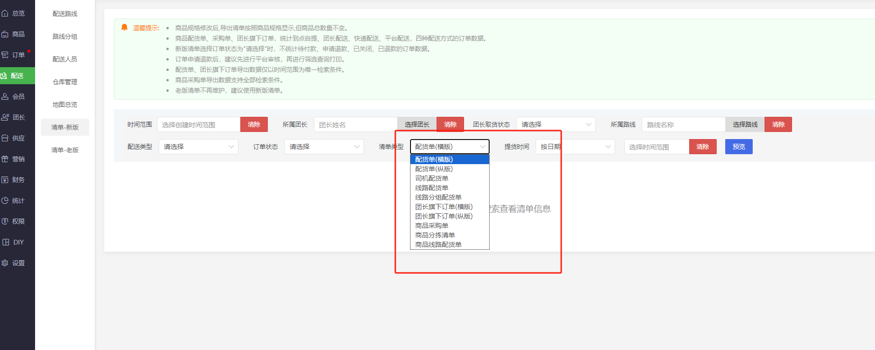Screen dimensions: 875x350
Task: Select 商品采购单 option in dropdown list
Action: point(432,226)
